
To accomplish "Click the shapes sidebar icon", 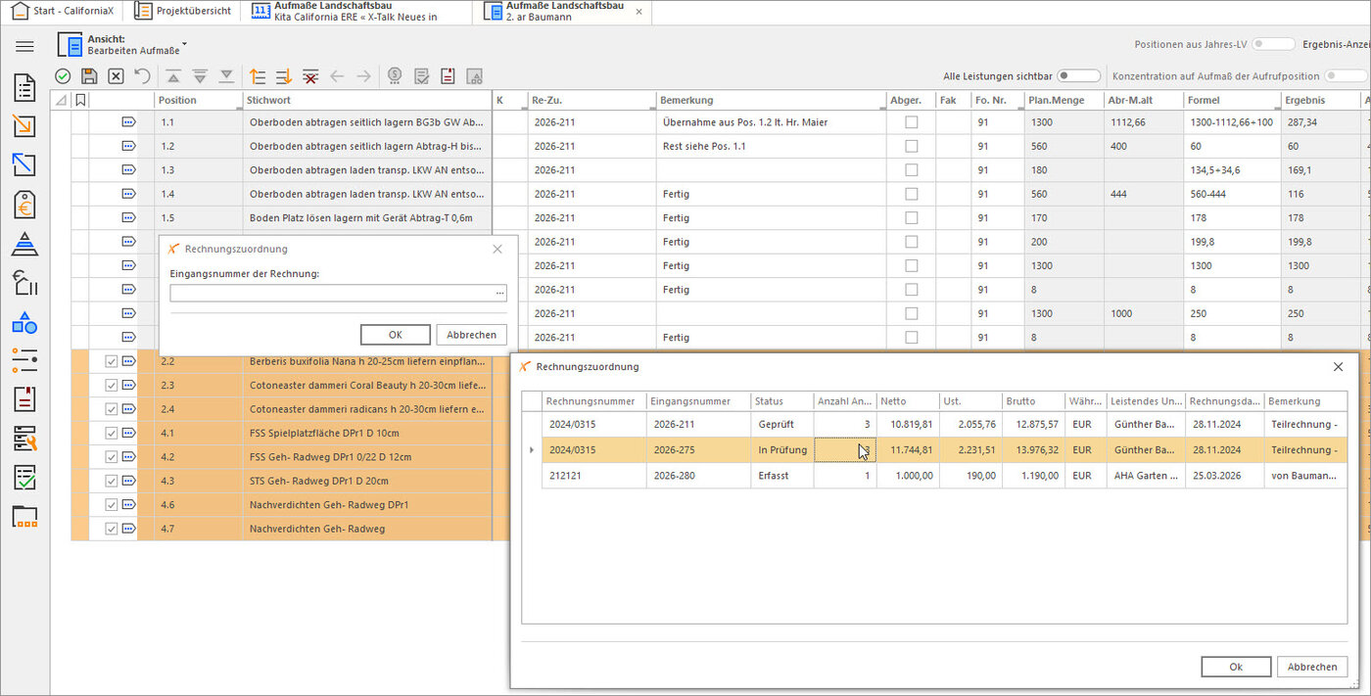I will [24, 322].
